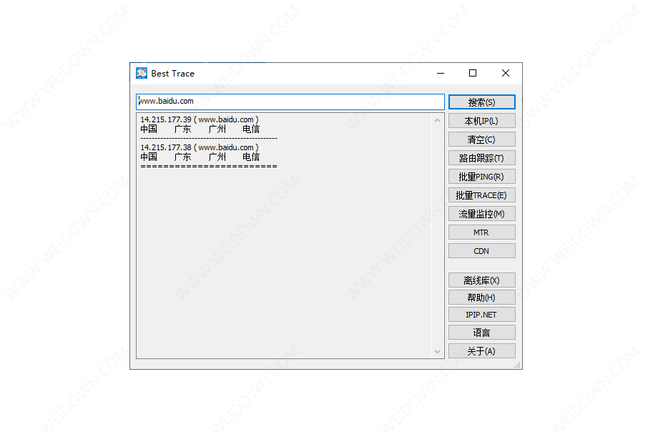653x432 pixels.
Task: Click the CDN button
Action: pyautogui.click(x=481, y=251)
